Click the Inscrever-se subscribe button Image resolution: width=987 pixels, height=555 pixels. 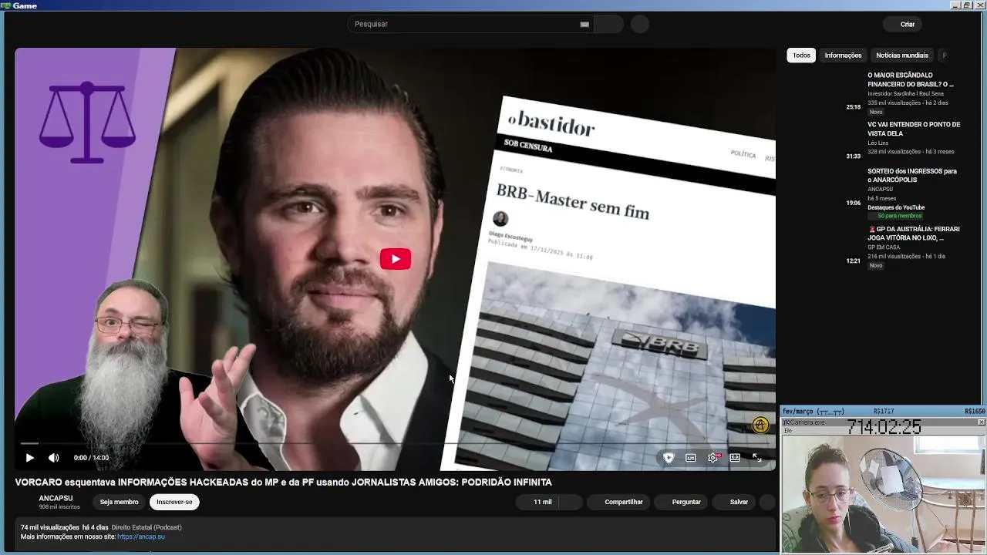pyautogui.click(x=174, y=502)
